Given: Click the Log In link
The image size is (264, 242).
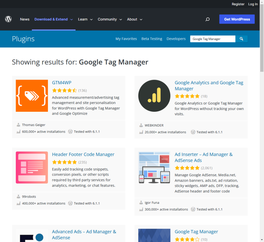Looking at the screenshot, I should pyautogui.click(x=253, y=4).
